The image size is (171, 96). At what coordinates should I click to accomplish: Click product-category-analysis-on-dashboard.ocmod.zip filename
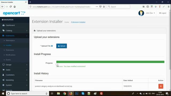pyautogui.click(x=53, y=86)
